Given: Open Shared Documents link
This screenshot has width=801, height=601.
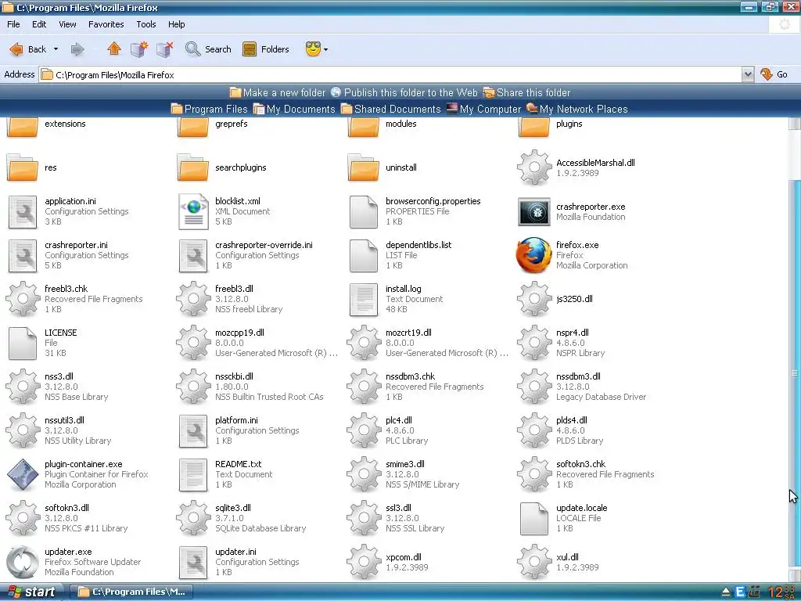Looking at the screenshot, I should pos(391,109).
